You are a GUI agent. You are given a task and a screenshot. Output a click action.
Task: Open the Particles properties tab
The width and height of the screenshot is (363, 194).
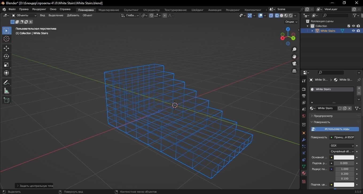coord(304,146)
